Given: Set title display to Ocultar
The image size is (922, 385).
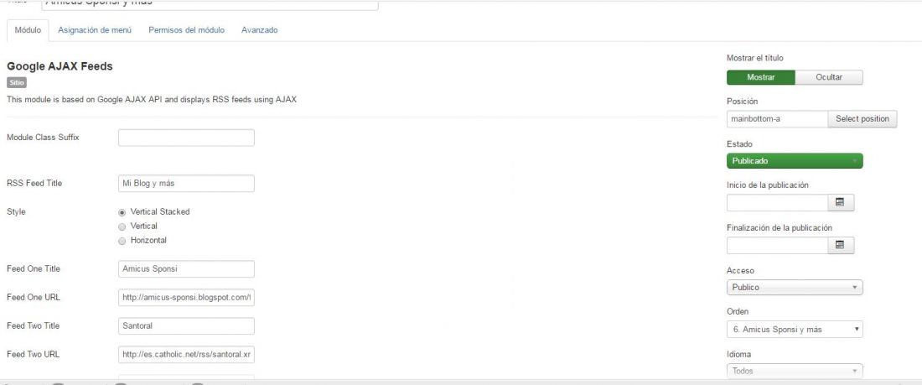Looking at the screenshot, I should click(829, 78).
